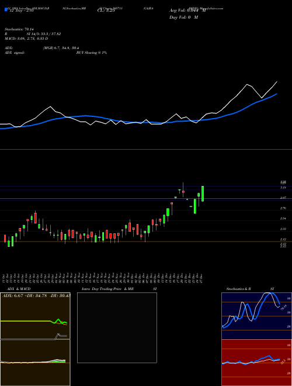Click the 2.76 price axis label

click(283, 208)
